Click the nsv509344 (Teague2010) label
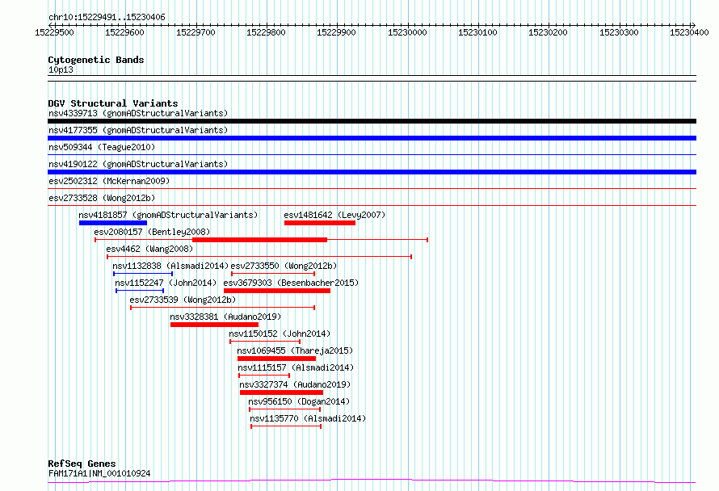The height and width of the screenshot is (491, 719). pos(102,147)
